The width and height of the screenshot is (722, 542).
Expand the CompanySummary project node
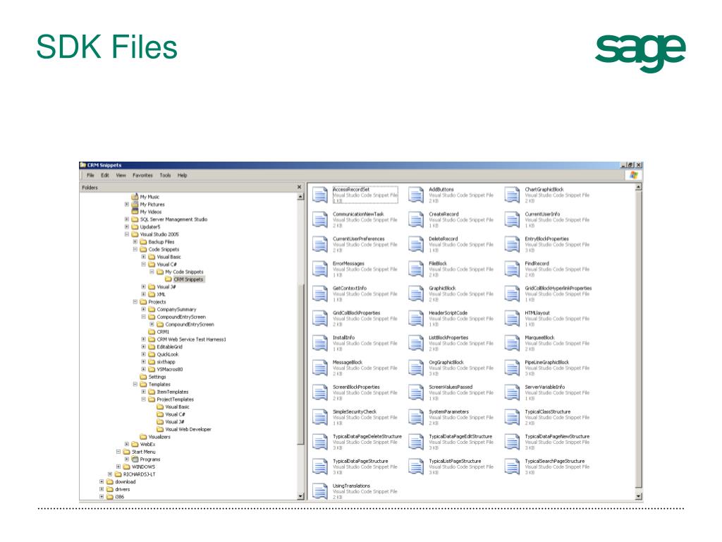coord(143,309)
